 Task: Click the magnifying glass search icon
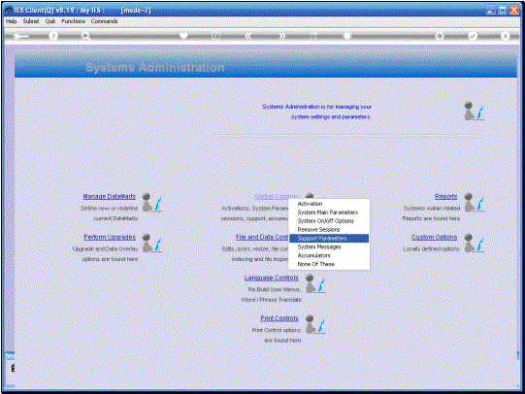click(x=86, y=36)
